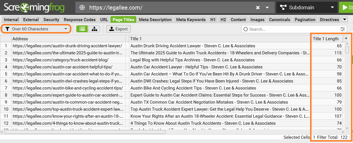Open the Canonicals tab
The width and height of the screenshot is (353, 143).
click(x=280, y=19)
